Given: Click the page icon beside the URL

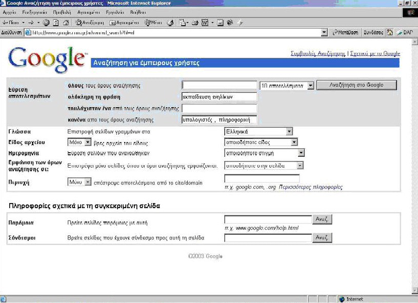Looking at the screenshot, I should [x=28, y=33].
